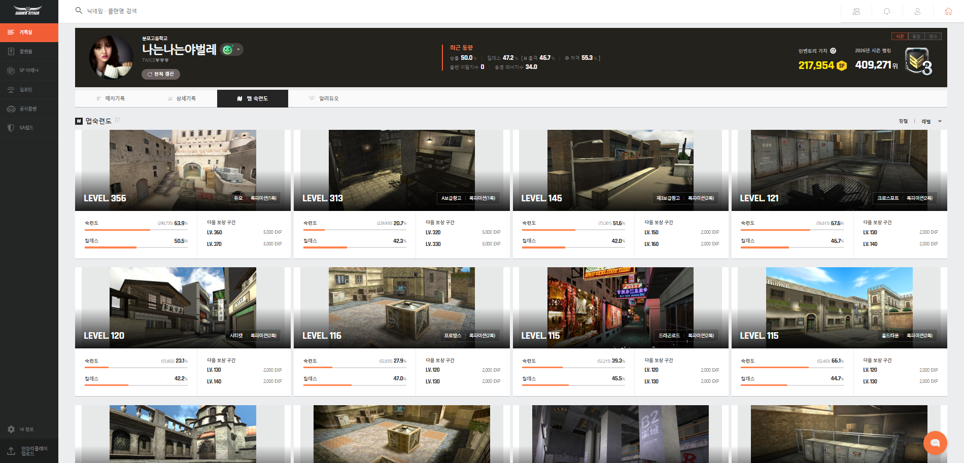Go to SP 아레나 in the sidebar

pyautogui.click(x=29, y=70)
